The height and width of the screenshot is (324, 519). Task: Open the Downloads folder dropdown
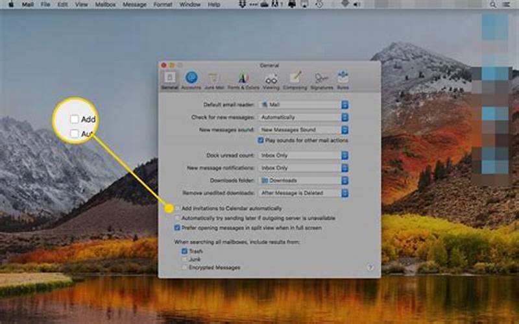(x=303, y=181)
